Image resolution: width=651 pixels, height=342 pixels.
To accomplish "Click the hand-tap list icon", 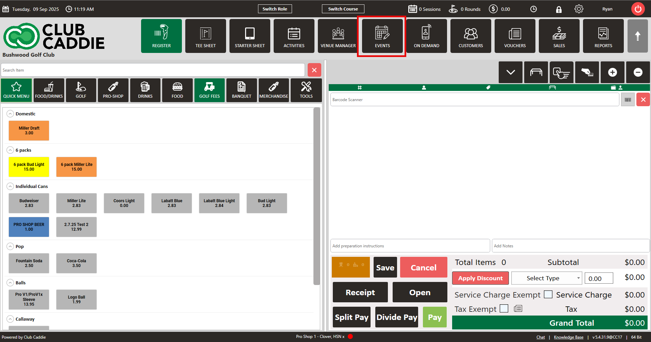I will [562, 72].
